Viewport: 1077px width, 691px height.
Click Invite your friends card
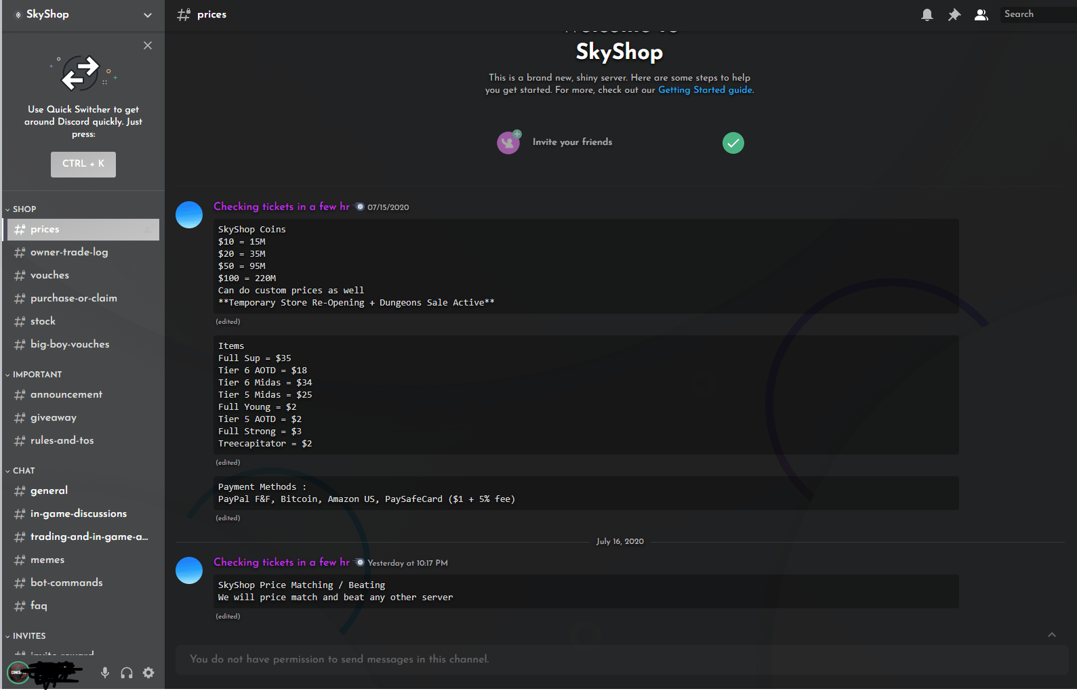coord(620,142)
